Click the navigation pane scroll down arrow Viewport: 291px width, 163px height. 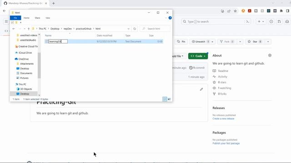pyautogui.click(x=39, y=95)
